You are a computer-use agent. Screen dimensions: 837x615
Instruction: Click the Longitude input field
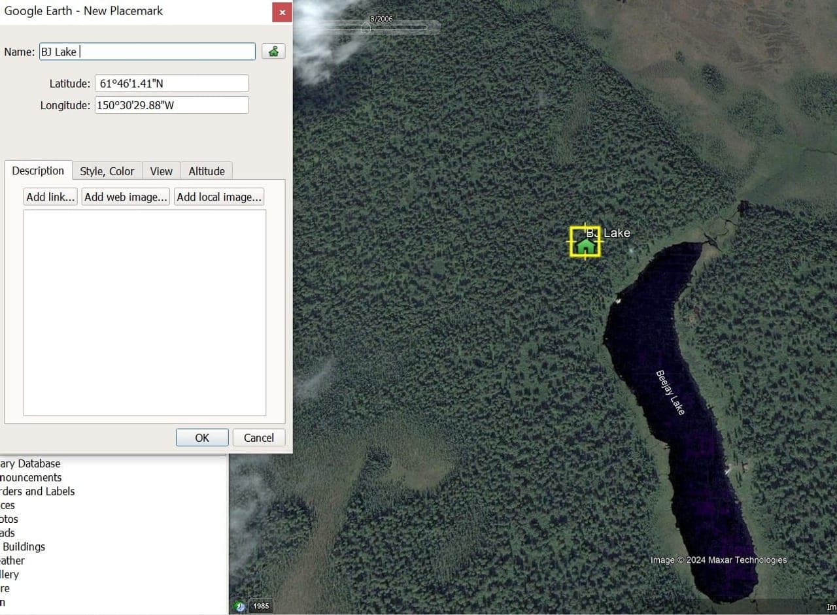[171, 105]
